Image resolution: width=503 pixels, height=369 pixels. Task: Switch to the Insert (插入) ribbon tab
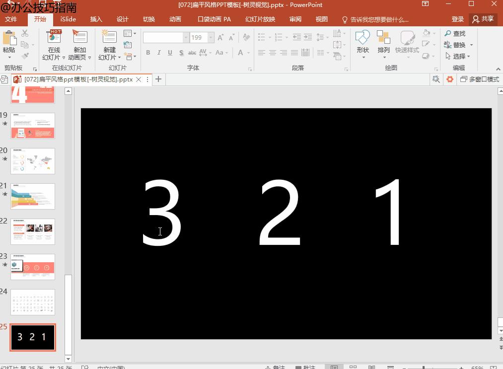pos(96,19)
